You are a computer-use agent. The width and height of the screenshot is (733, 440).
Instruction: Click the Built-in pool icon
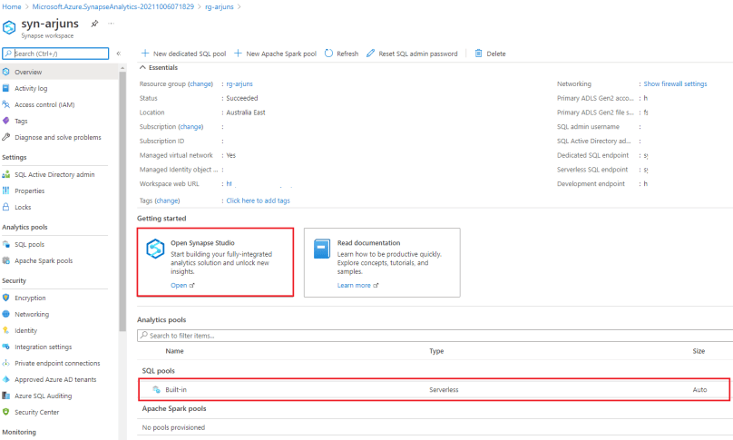click(156, 389)
